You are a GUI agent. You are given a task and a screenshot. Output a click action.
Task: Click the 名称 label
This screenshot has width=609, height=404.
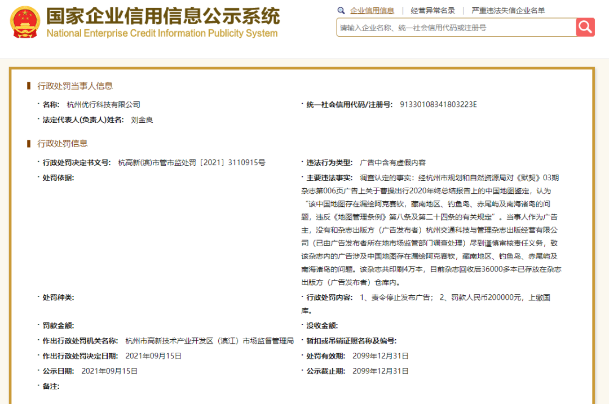(x=51, y=104)
